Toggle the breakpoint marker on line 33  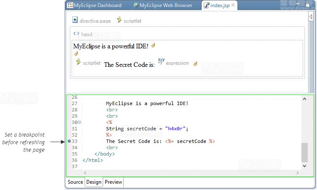point(69,141)
